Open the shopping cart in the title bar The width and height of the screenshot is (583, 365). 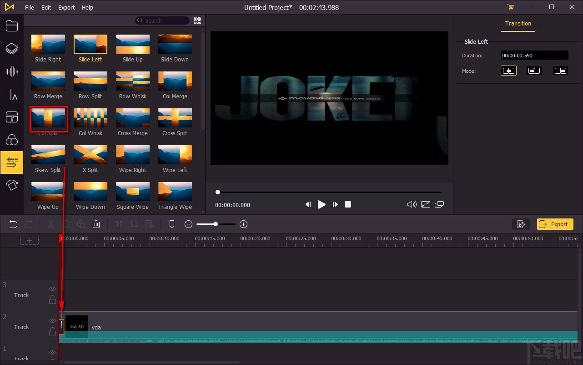(510, 7)
